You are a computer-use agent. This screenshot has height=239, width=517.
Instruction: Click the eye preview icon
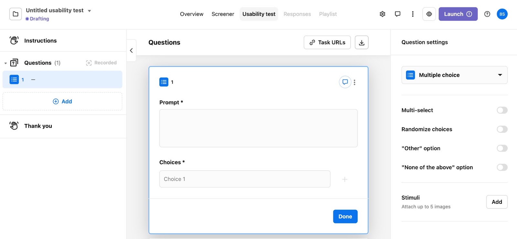click(x=429, y=14)
